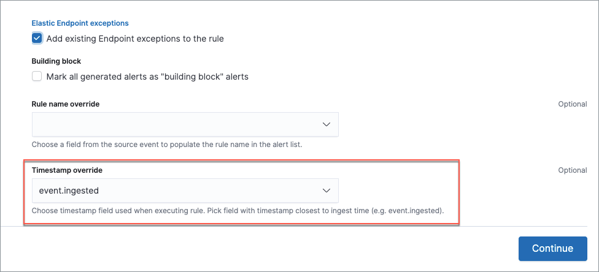Viewport: 599px width, 272px height.
Task: Uncheck Add existing Endpoint exceptions checkbox
Action: tap(37, 39)
